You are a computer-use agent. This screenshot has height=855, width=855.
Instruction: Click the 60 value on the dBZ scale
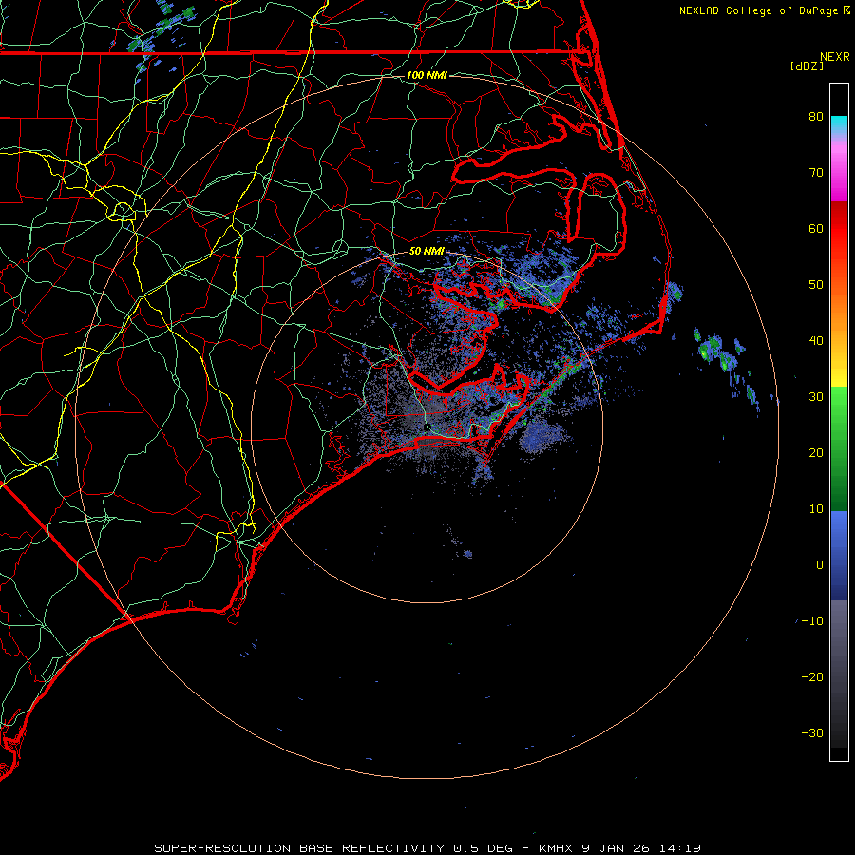(816, 228)
